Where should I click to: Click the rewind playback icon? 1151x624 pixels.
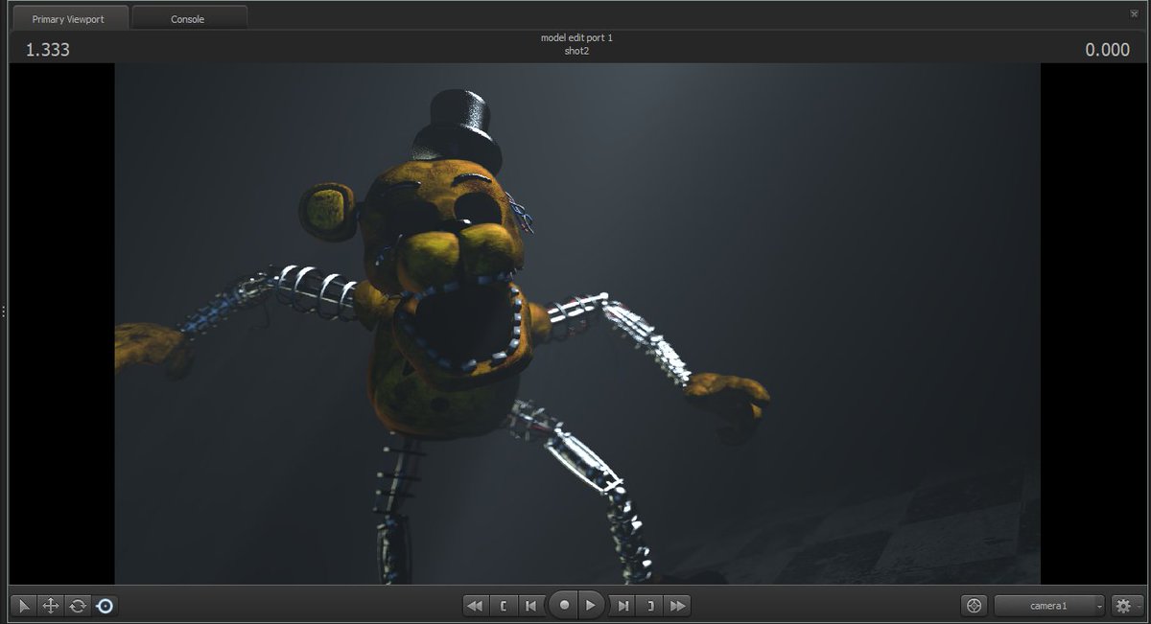(475, 606)
